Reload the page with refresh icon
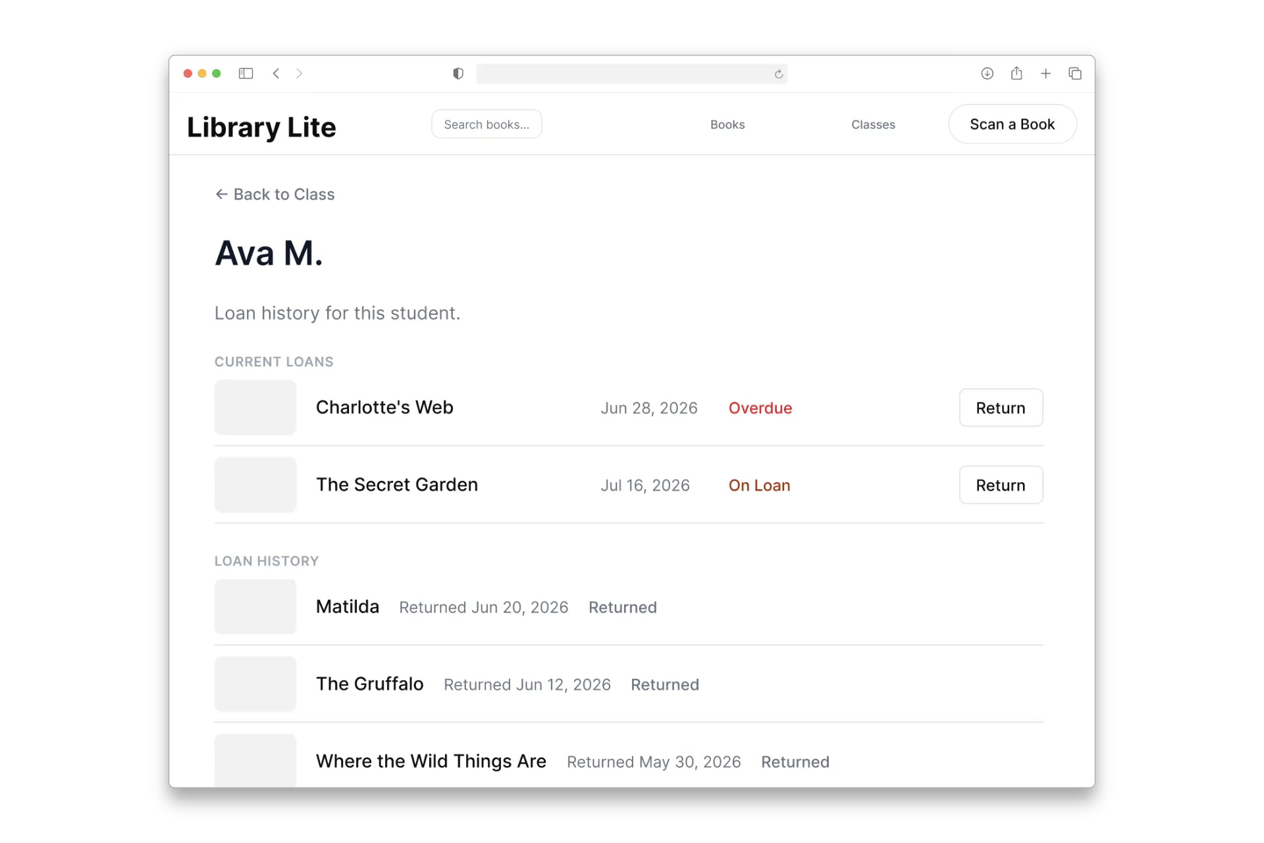 778,74
